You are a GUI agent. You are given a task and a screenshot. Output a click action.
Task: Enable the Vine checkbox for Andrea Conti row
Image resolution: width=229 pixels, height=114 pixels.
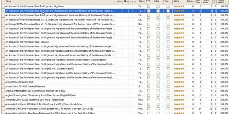coord(168,86)
